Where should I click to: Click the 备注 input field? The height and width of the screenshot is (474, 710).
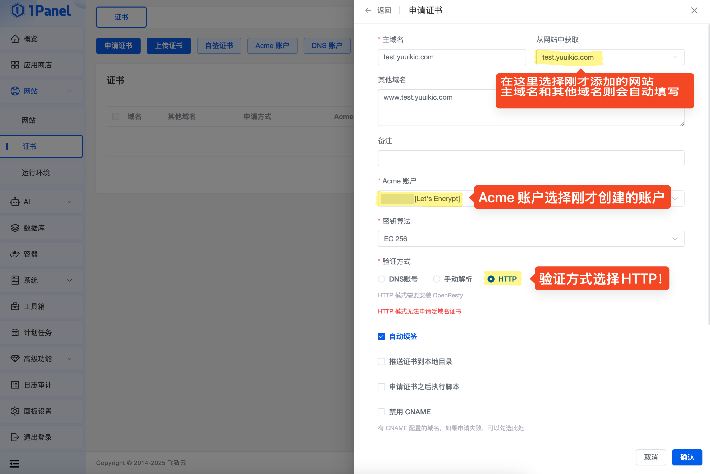[x=531, y=158]
